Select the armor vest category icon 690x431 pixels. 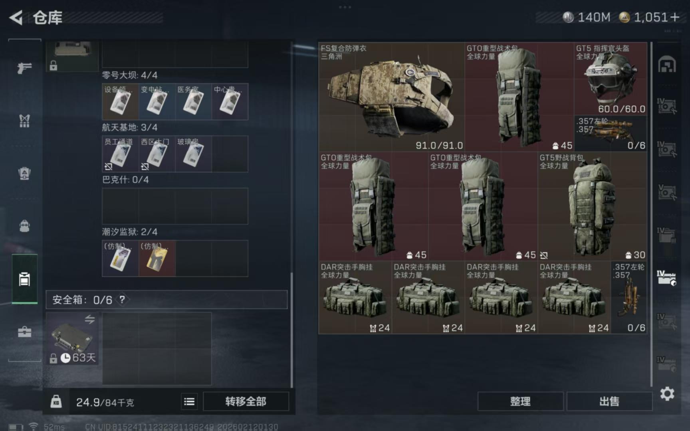coord(24,121)
